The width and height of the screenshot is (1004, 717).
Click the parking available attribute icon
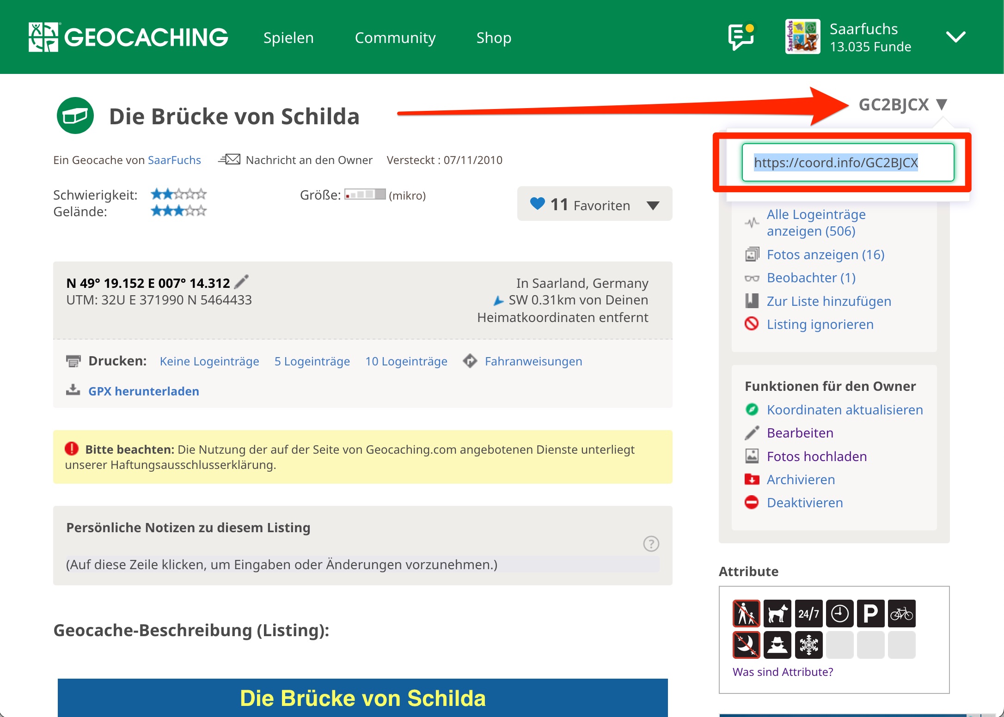(870, 614)
